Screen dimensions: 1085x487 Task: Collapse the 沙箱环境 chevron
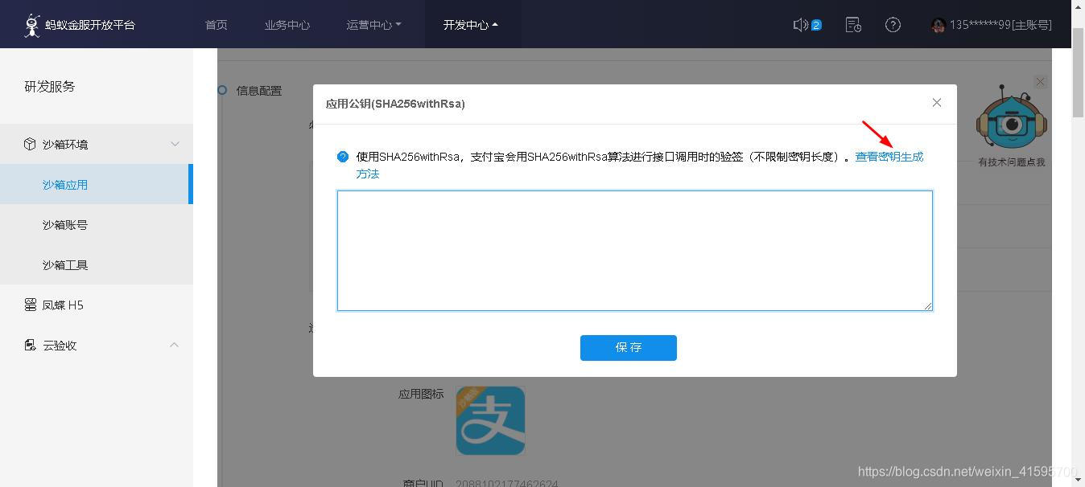tap(175, 144)
